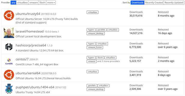Open the laravel/homestead box page
Image resolution: width=185 pixels, height=96 pixels.
point(30,31)
